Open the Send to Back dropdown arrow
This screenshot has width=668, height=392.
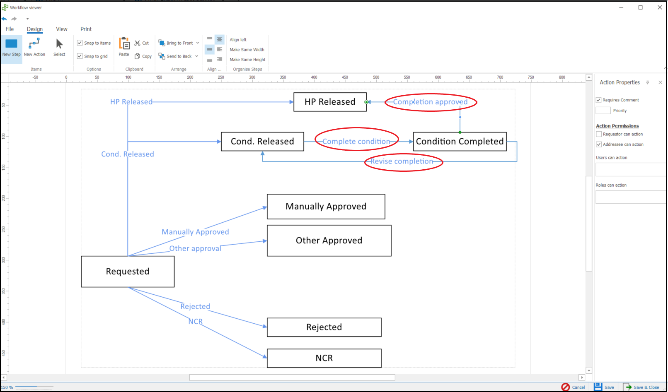click(x=196, y=56)
